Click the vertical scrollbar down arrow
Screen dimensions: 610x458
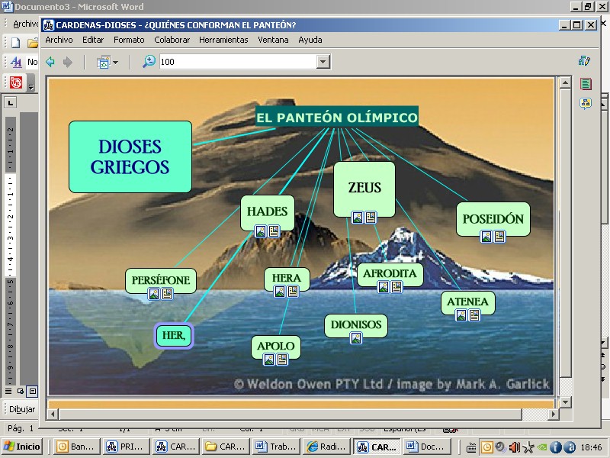tap(565, 402)
